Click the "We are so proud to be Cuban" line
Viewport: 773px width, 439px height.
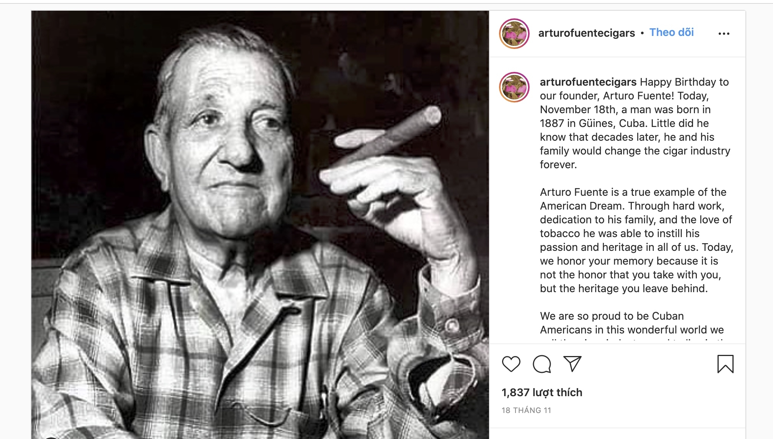point(612,316)
